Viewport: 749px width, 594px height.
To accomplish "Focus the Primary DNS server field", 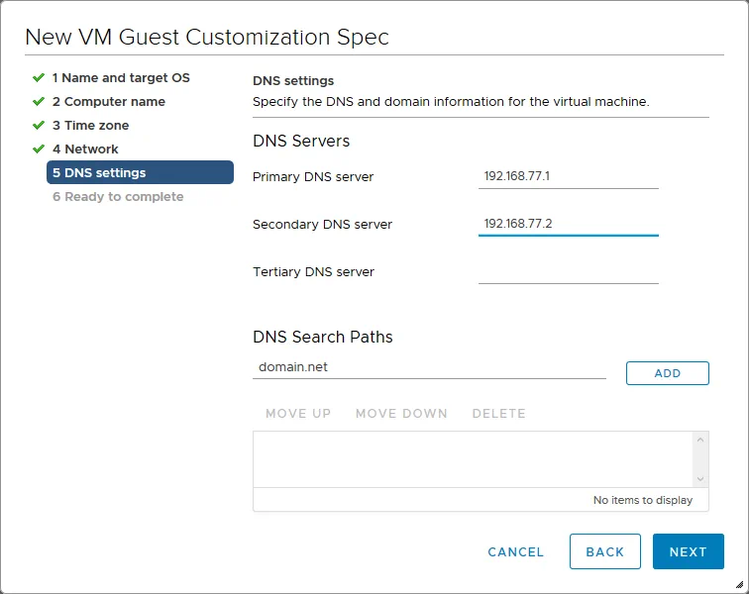I will (568, 177).
